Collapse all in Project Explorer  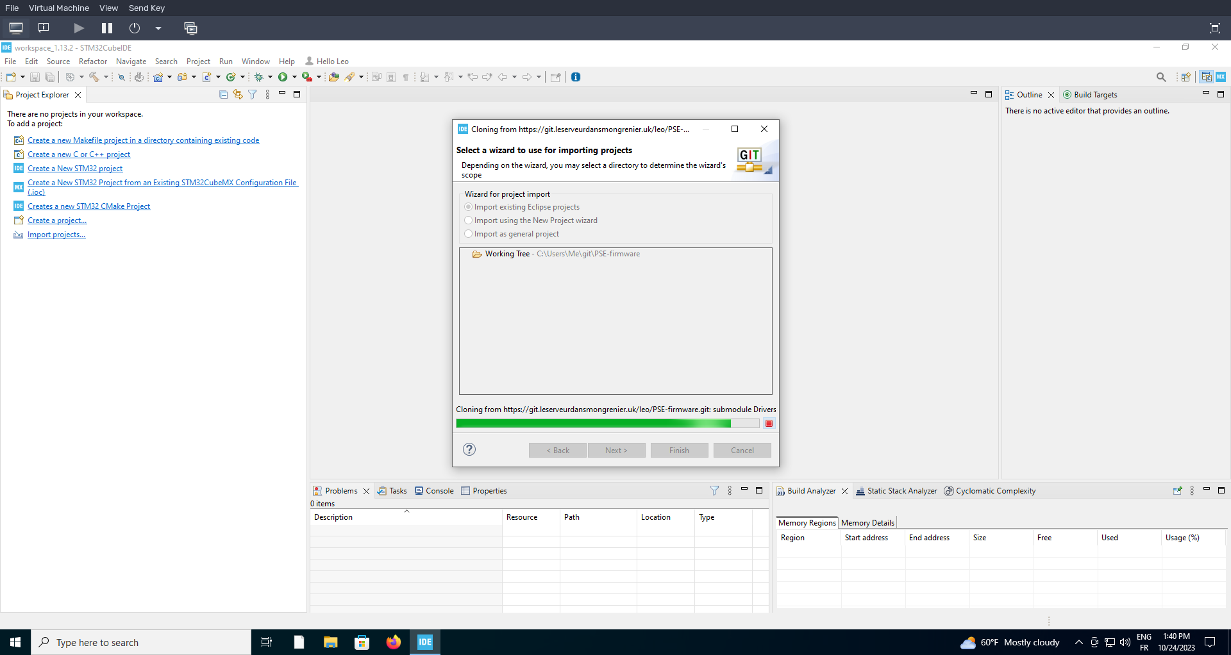[x=224, y=95]
